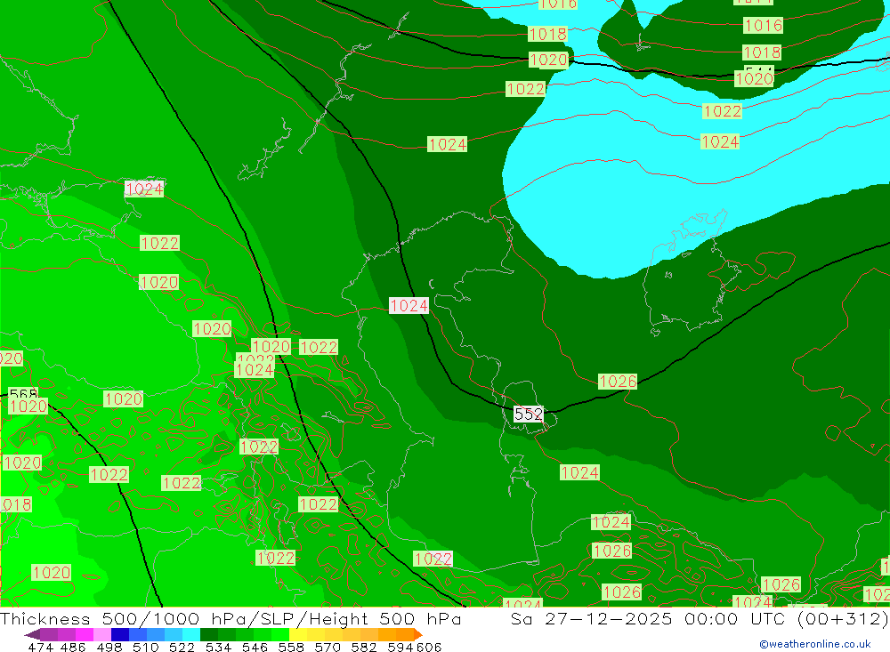890x652 pixels.
Task: Open the weatheronline.co.uk copyright link
Action: pyautogui.click(x=815, y=644)
